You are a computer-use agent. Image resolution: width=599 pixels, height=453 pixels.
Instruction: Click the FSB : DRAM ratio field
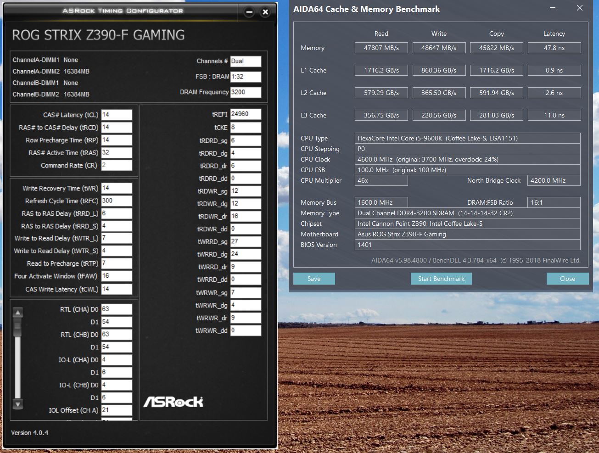[x=246, y=77]
